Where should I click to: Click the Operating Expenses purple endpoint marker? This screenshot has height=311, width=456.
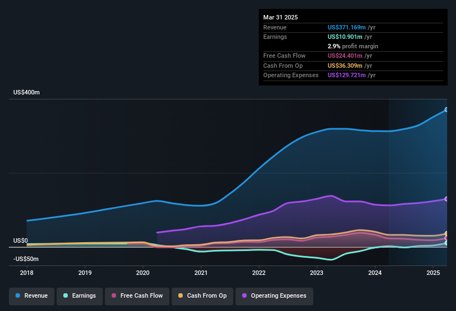pyautogui.click(x=447, y=199)
